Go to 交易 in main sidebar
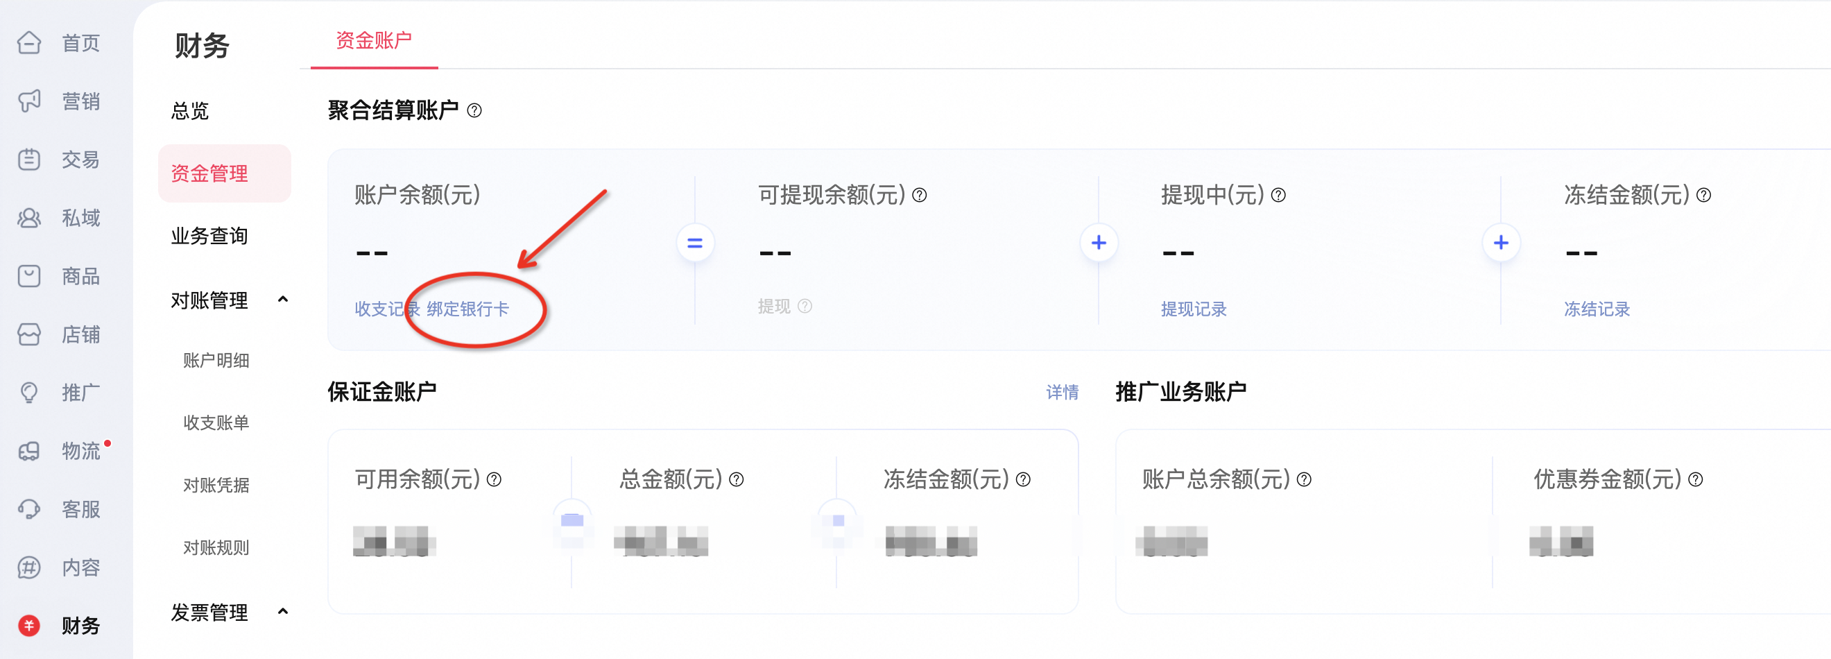The width and height of the screenshot is (1831, 659). 81,160
